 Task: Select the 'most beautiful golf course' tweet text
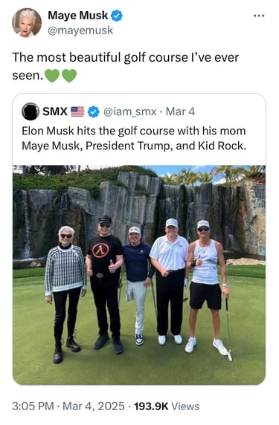point(126,66)
